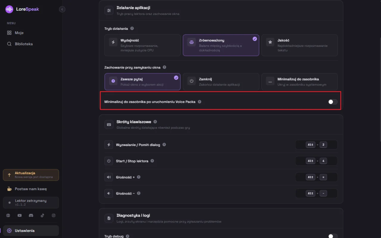Click the LoreSpeak logo icon

(9, 9)
